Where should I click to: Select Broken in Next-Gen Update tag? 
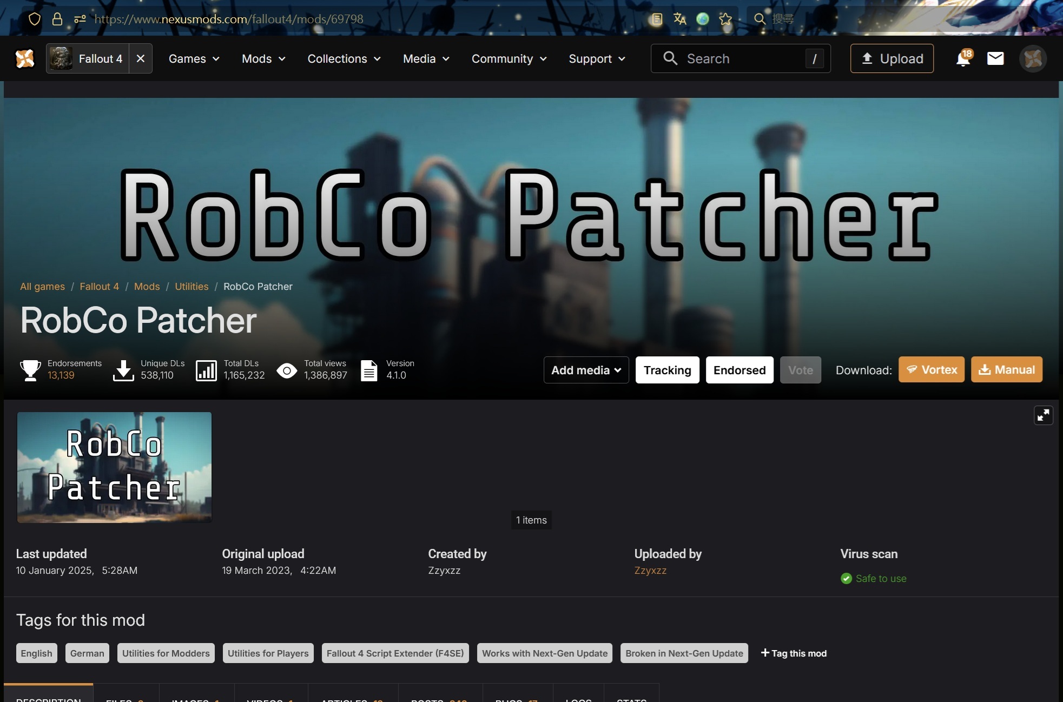coord(684,653)
